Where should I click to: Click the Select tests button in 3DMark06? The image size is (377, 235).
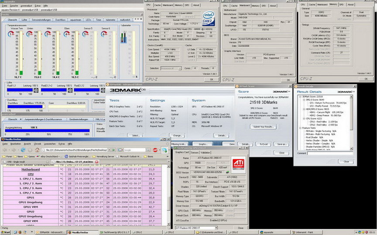click(x=135, y=135)
